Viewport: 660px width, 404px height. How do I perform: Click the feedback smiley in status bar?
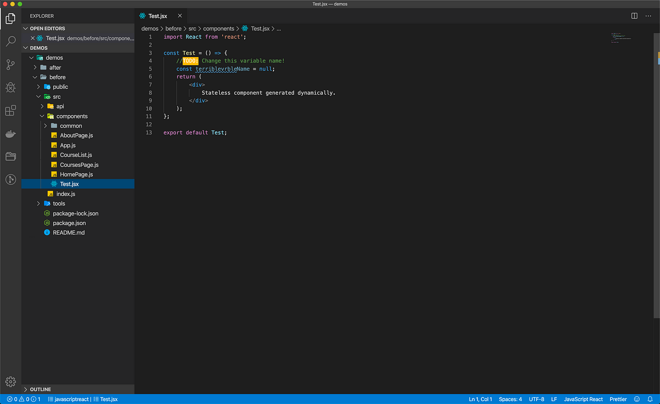click(x=637, y=399)
